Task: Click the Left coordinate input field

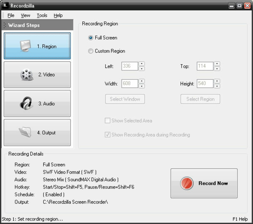Action: point(130,66)
